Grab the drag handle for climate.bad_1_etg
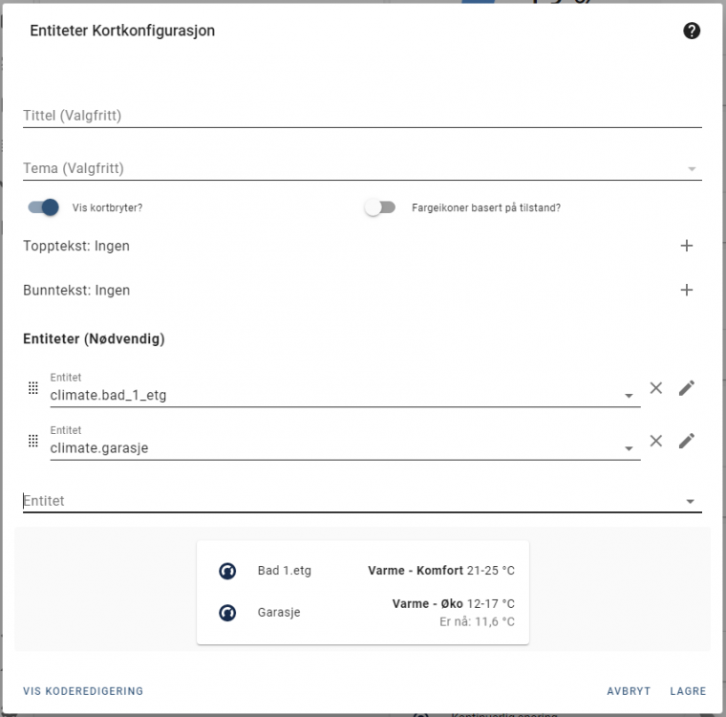This screenshot has width=726, height=717. [32, 388]
